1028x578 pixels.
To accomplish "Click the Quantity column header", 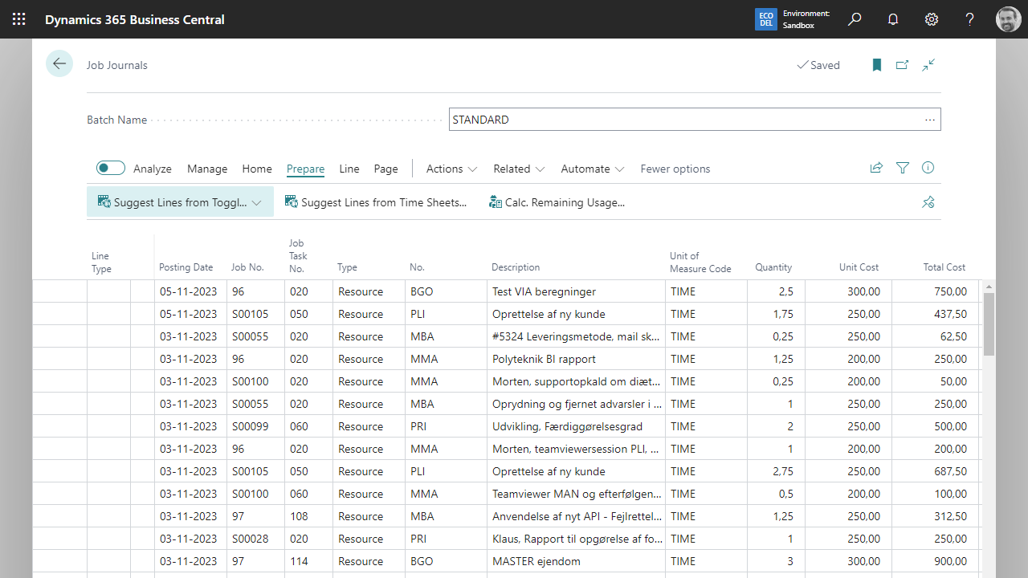I will (773, 267).
